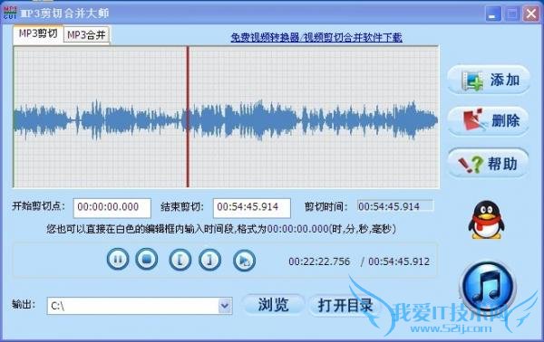
Task: Stop playback with the stop button
Action: (x=146, y=259)
